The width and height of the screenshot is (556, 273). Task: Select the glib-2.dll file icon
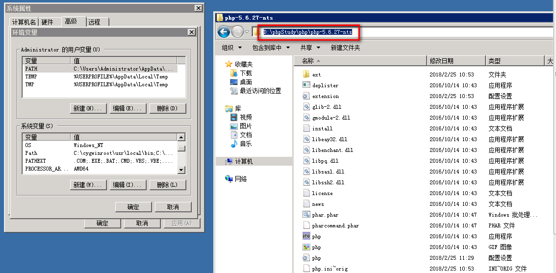(306, 107)
